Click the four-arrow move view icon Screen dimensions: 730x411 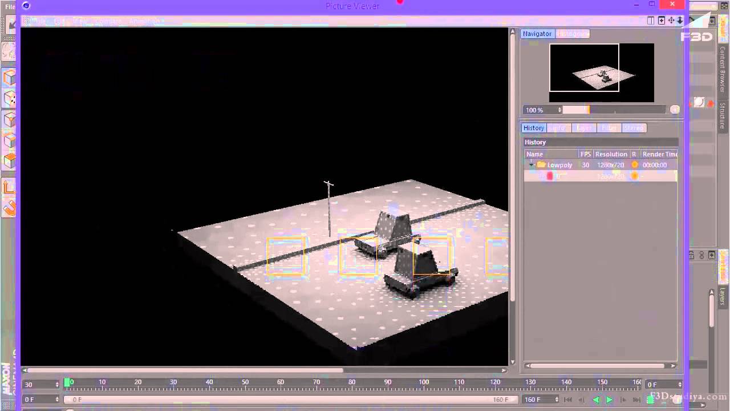tap(671, 21)
